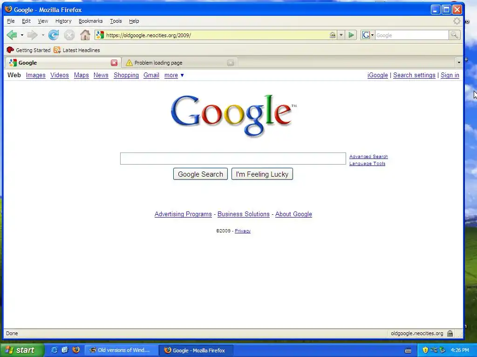Open Advertising Programs link
Screen dimensions: 477x357
(183, 214)
